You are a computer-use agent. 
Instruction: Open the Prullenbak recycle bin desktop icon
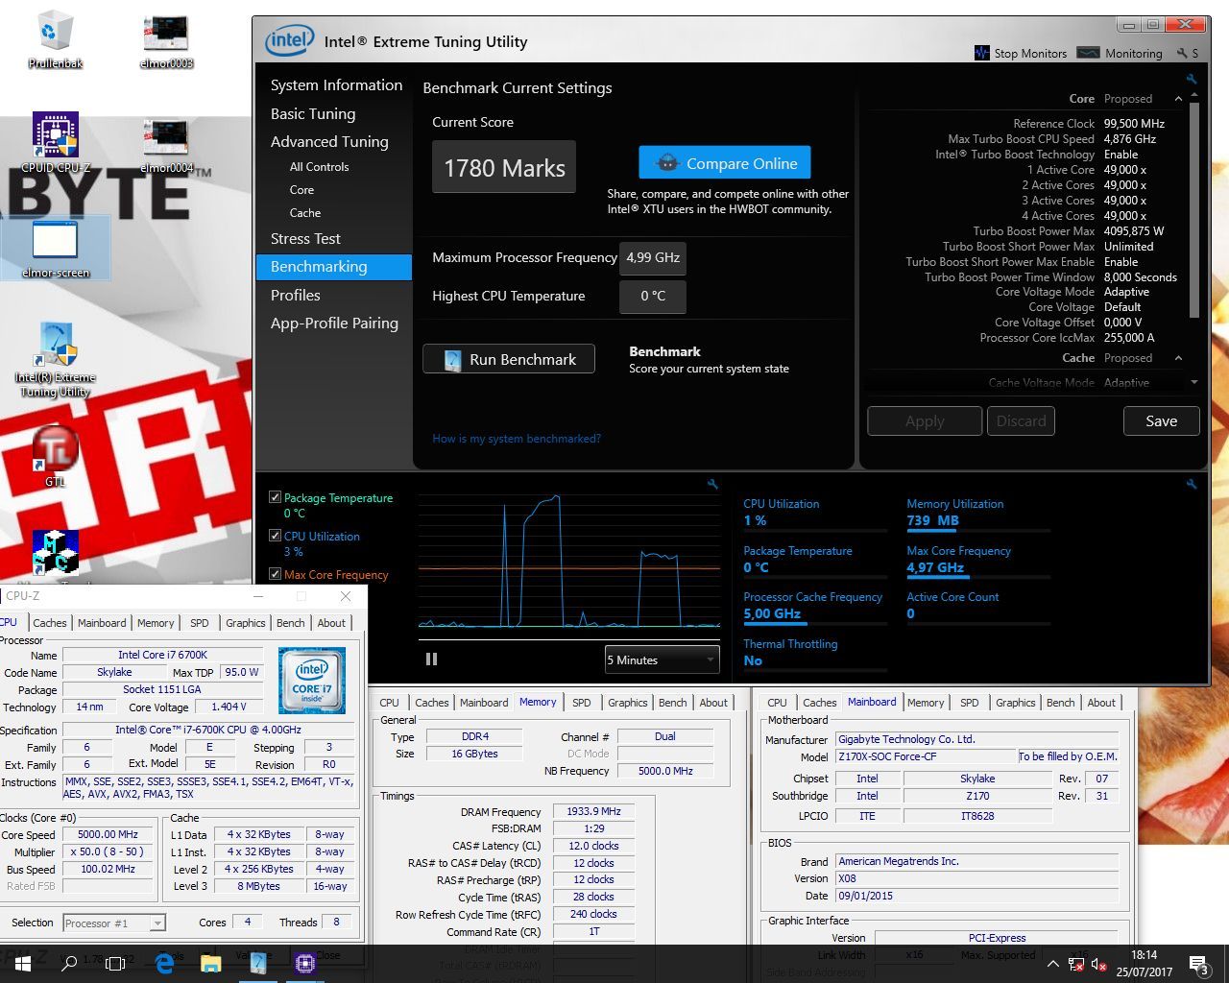coord(55,38)
